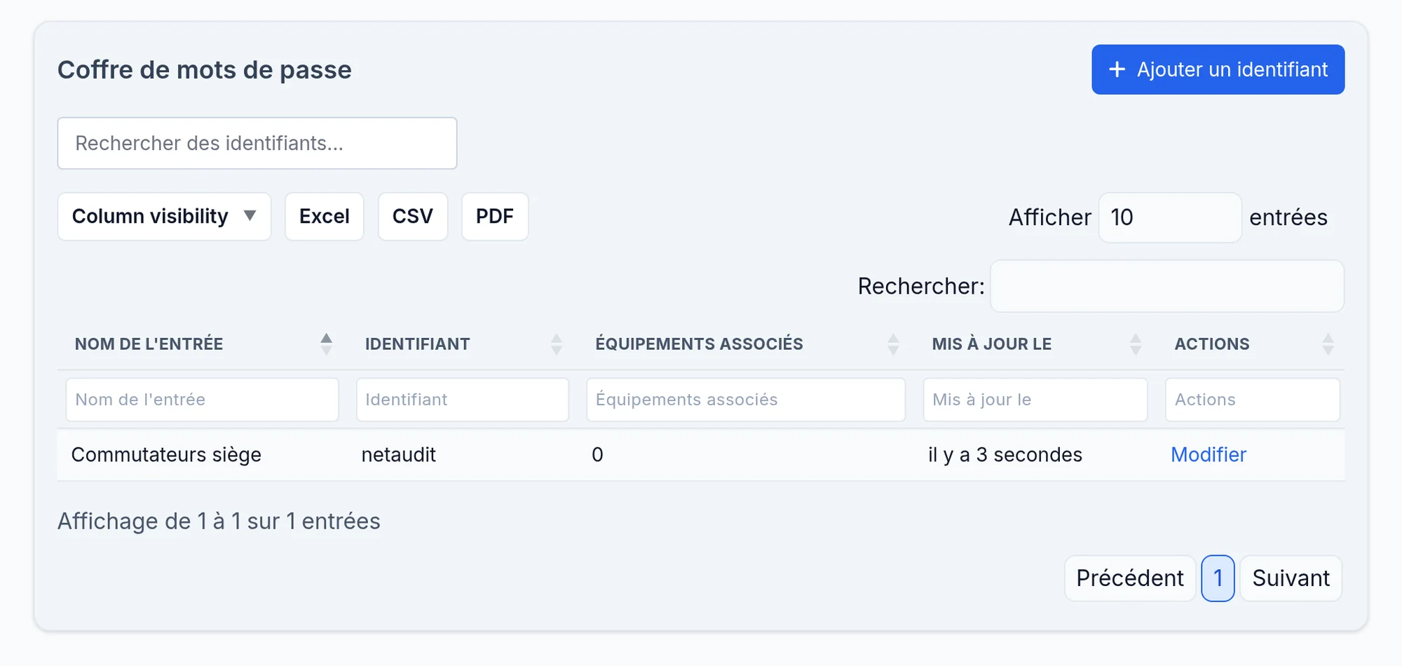Click the plus icon in Ajouter button
Screen dimensions: 1402x666
tap(1117, 69)
